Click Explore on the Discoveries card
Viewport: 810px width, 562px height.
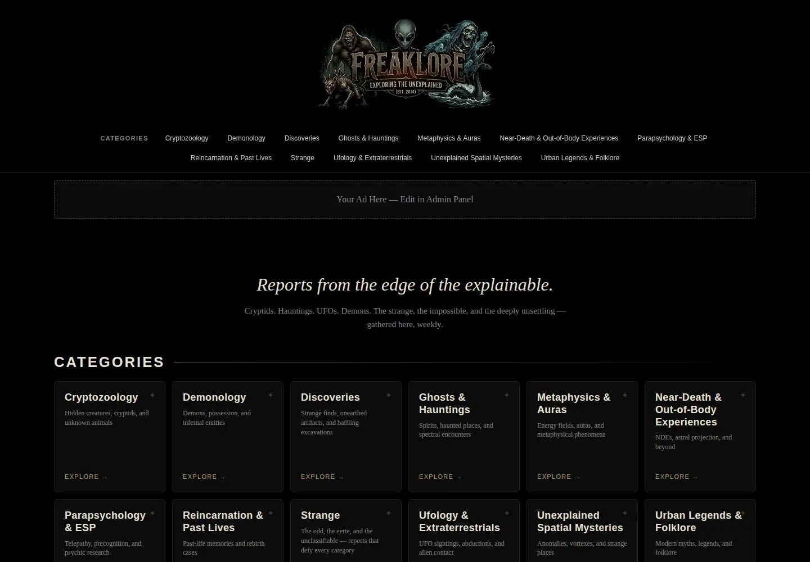pyautogui.click(x=322, y=477)
